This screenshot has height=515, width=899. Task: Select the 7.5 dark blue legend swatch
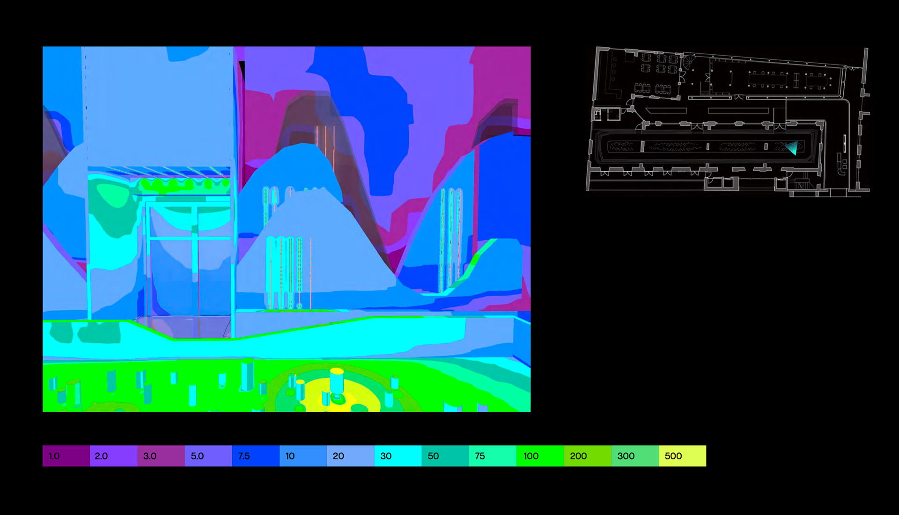pyautogui.click(x=256, y=456)
